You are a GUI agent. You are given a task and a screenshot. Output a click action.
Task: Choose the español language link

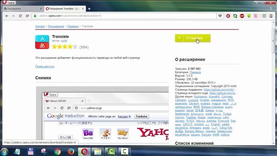coord(180,110)
